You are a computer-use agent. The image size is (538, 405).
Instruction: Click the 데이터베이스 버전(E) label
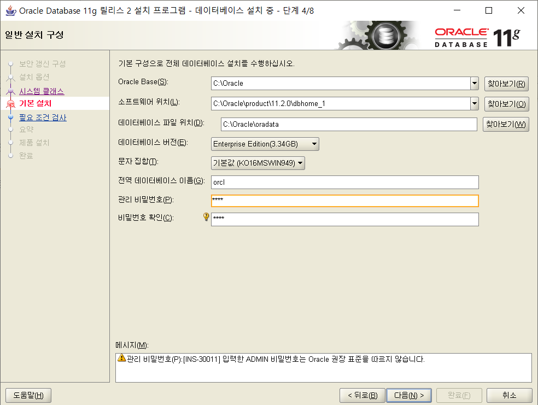(153, 142)
